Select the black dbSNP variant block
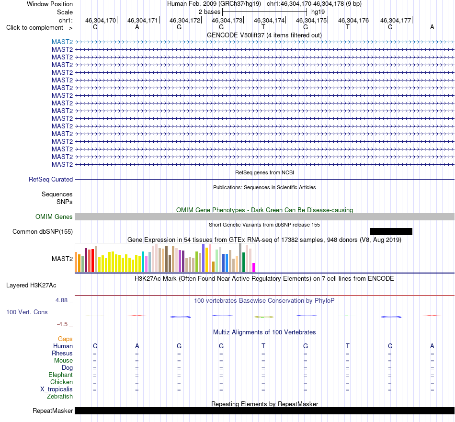The height and width of the screenshot is (422, 455). [x=391, y=232]
